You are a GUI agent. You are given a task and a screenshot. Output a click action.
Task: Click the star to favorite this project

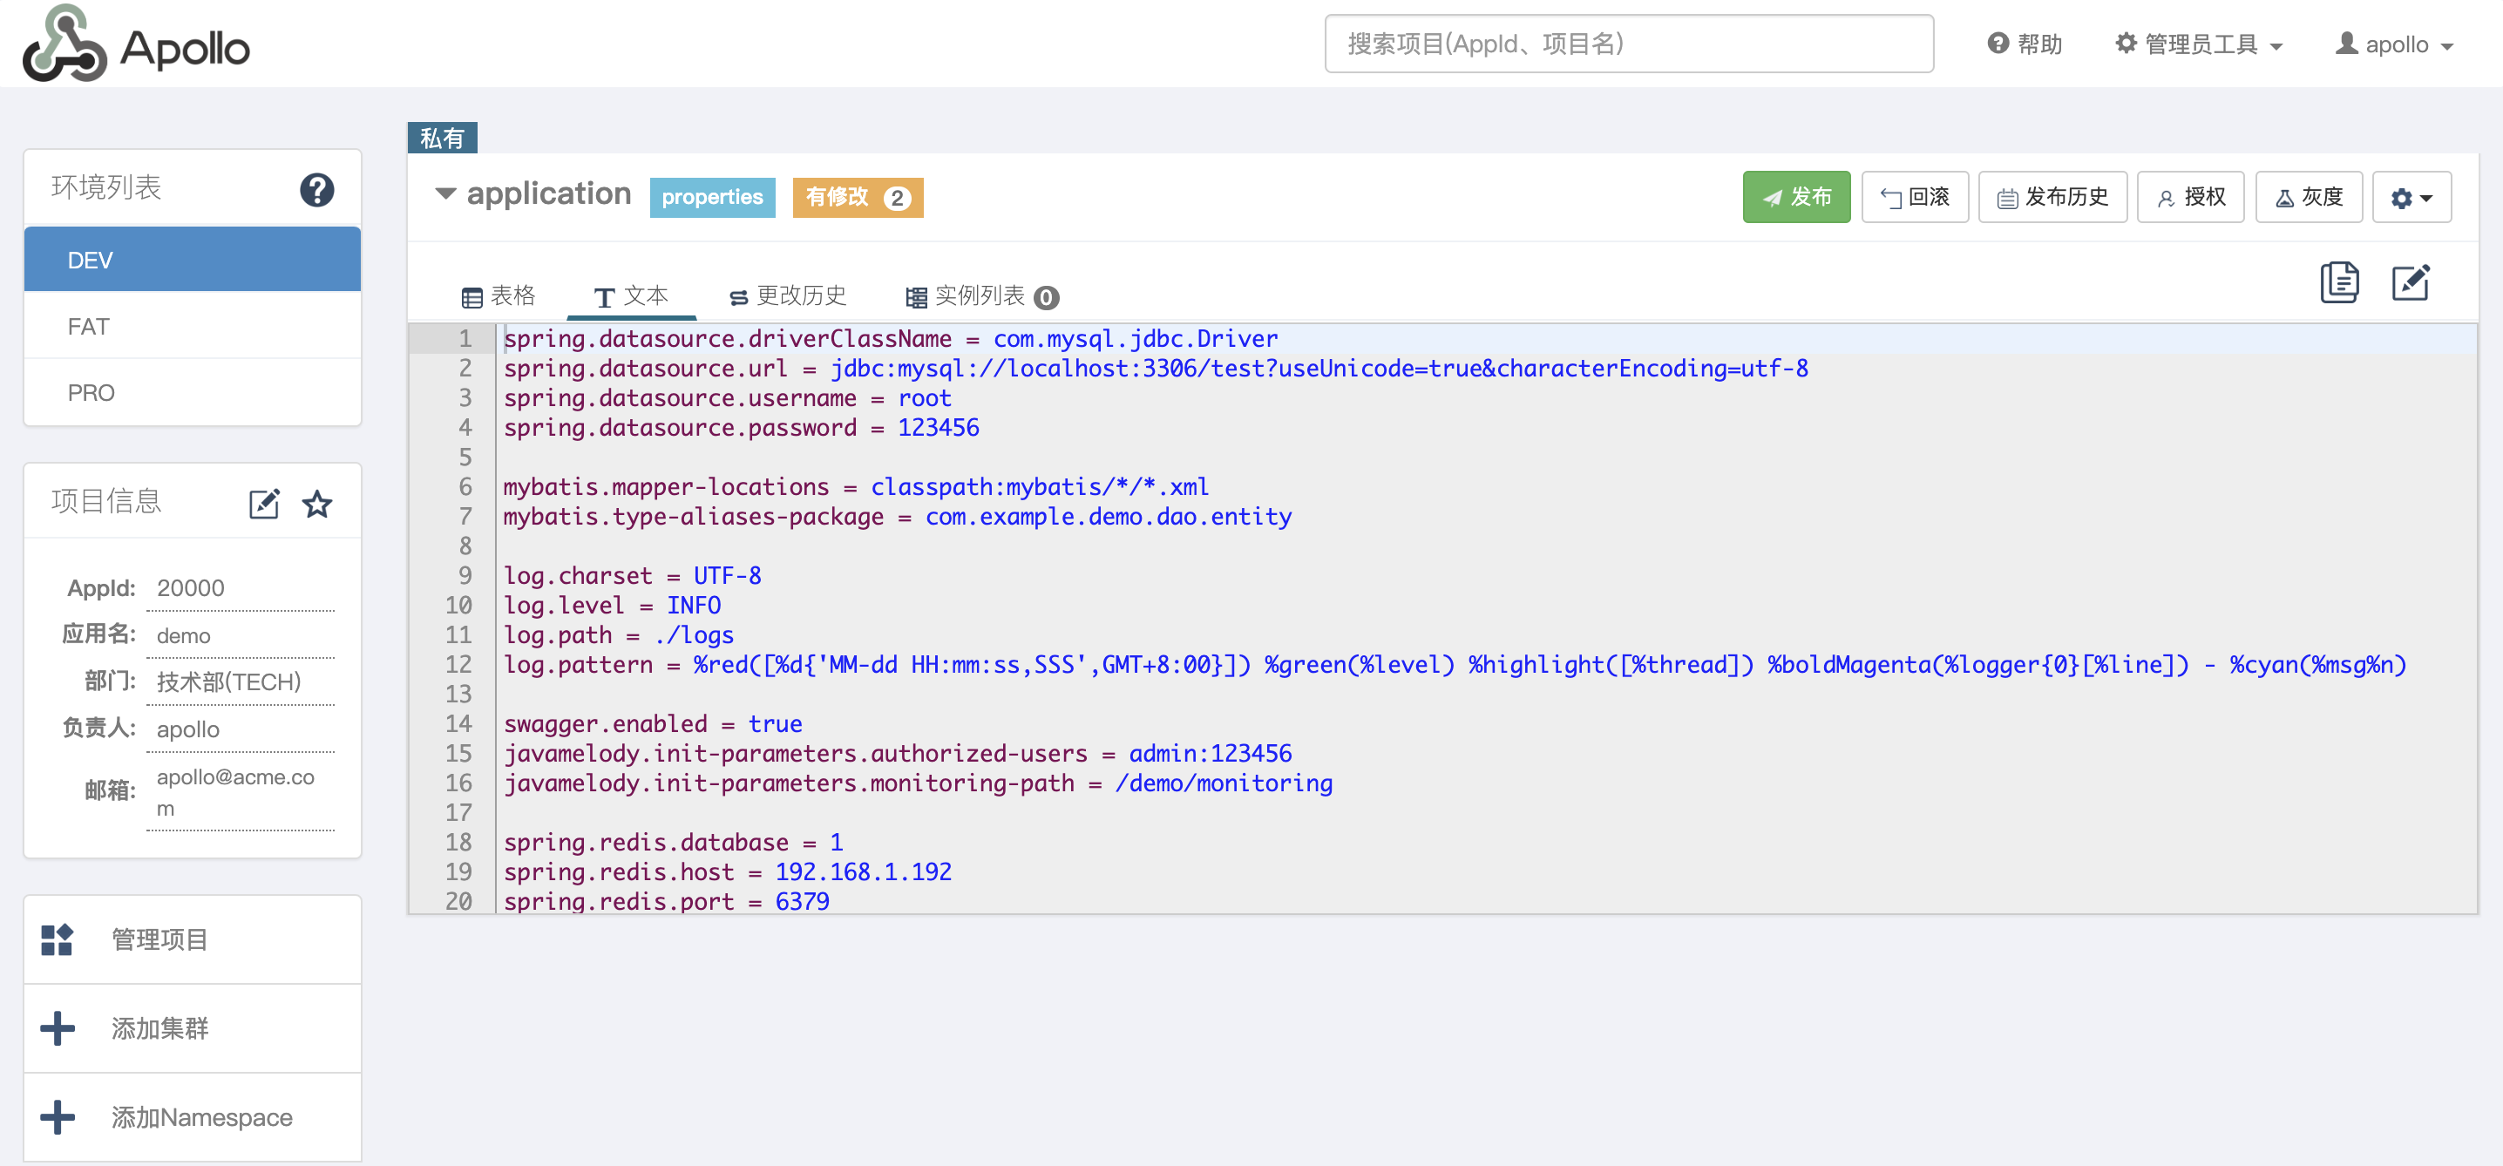point(316,504)
